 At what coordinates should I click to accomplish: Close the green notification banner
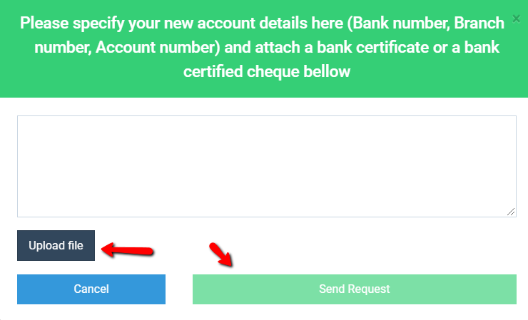pyautogui.click(x=516, y=19)
